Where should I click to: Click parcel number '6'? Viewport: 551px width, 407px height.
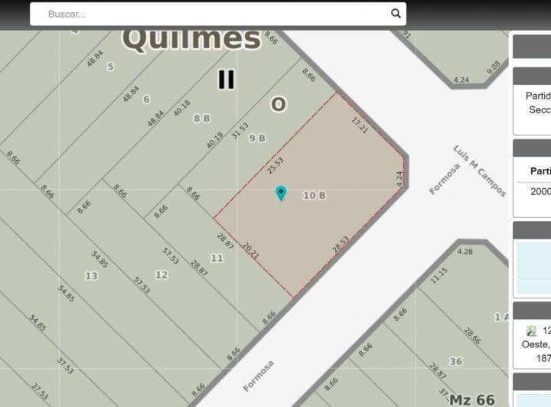[x=146, y=99]
